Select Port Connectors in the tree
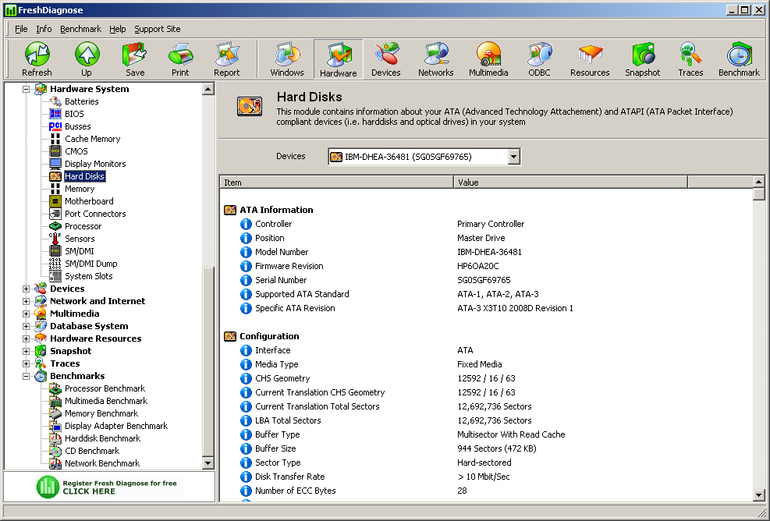770x521 pixels. pyautogui.click(x=95, y=214)
